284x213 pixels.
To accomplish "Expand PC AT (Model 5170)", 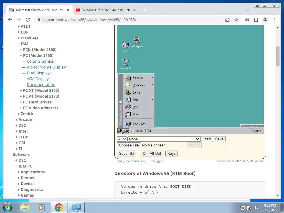I will [x=39, y=96].
